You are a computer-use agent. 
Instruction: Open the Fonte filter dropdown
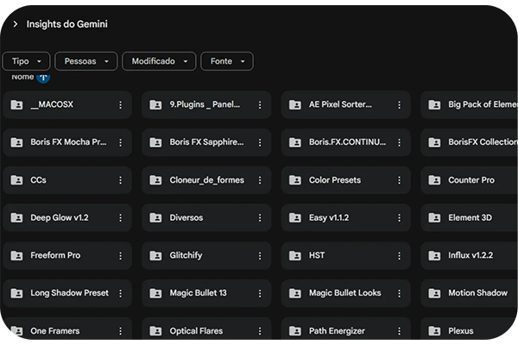[x=227, y=61]
